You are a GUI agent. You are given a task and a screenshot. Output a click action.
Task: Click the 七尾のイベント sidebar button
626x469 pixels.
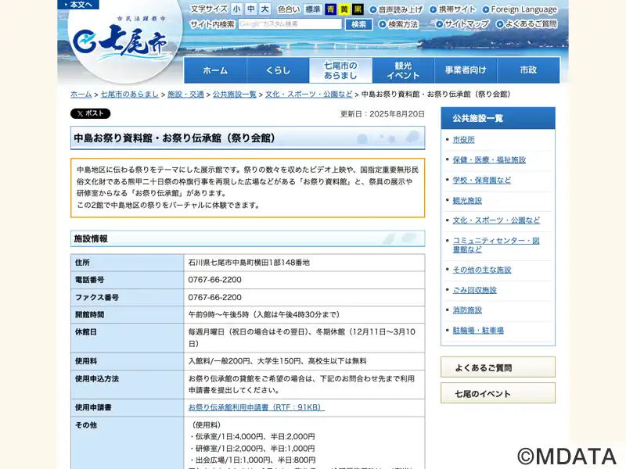point(498,394)
